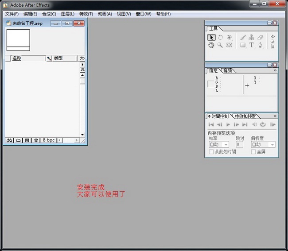
Task: Select the Text tool
Action: click(x=252, y=45)
